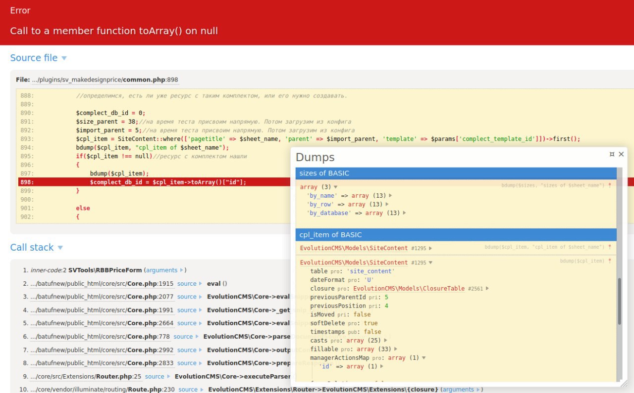Show source for Core.php:2992

pos(190,350)
